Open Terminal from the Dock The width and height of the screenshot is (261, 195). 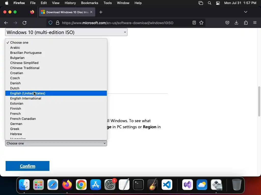[x=138, y=185]
